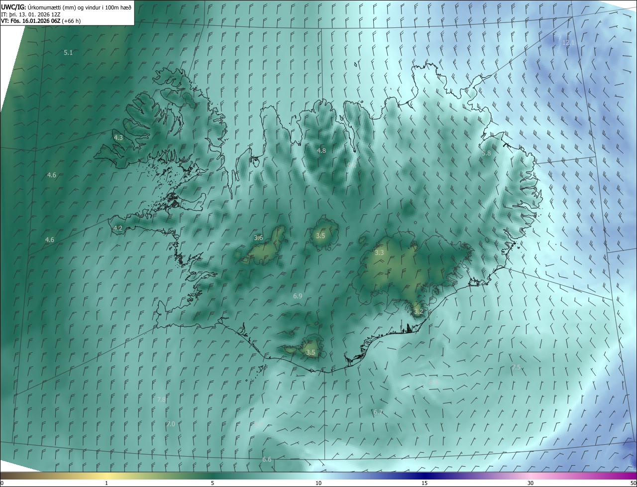Click the 6.7 value south of Iceland
Screen dimensions: 637x487
tap(378, 412)
